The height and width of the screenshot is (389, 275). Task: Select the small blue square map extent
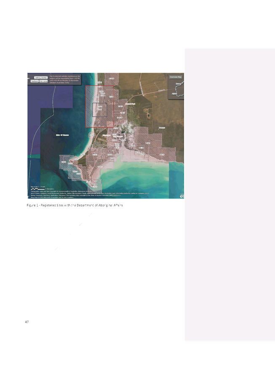[x=99, y=109]
